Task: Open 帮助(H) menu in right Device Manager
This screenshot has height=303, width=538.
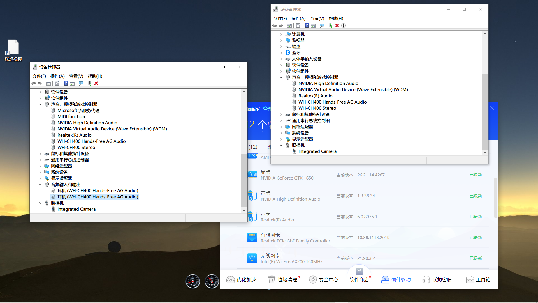Action: [x=336, y=19]
